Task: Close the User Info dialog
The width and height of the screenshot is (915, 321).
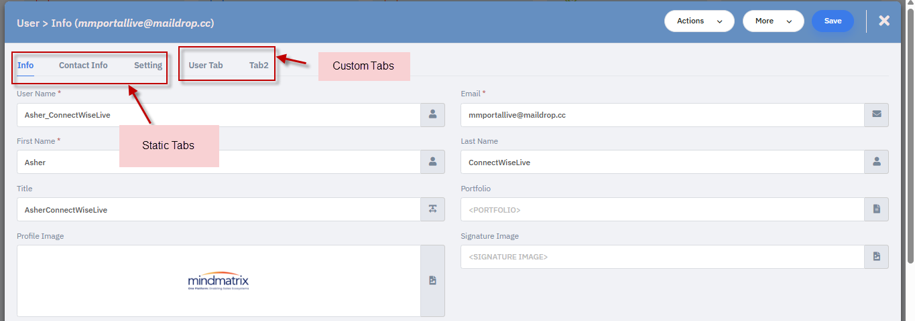Action: click(884, 21)
